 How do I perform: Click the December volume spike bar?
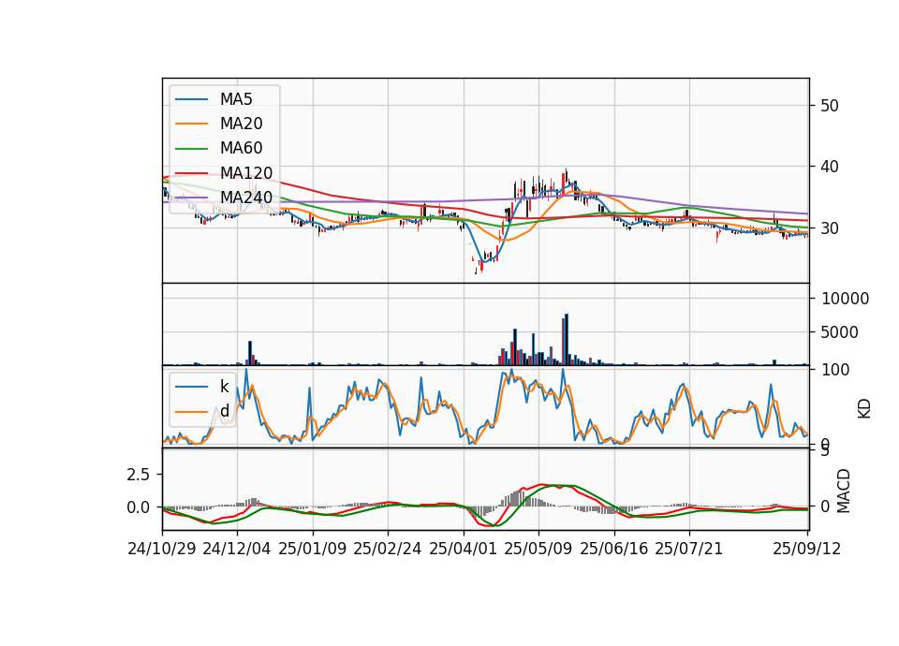click(250, 353)
